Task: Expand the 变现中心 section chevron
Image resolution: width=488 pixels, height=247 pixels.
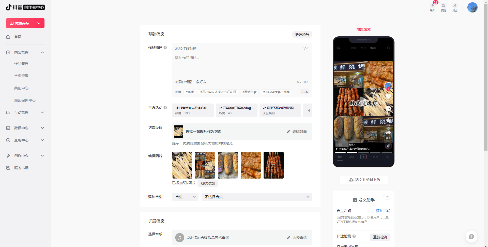Action: (x=42, y=140)
